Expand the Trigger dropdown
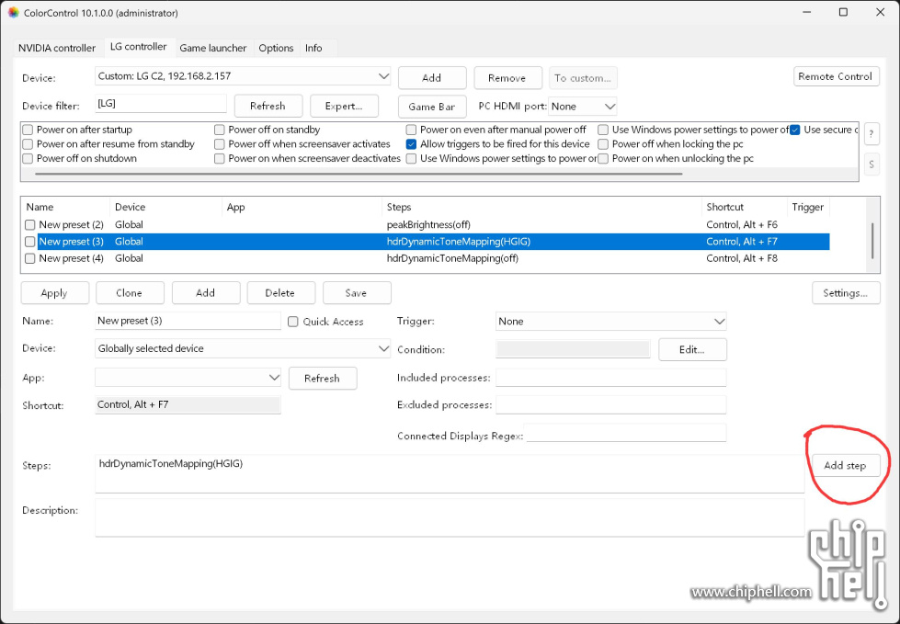The image size is (900, 624). (x=610, y=322)
